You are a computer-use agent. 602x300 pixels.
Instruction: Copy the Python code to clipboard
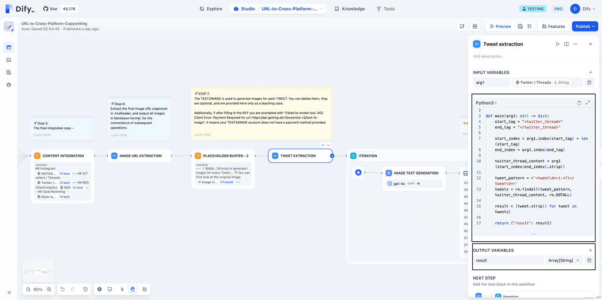tap(579, 103)
